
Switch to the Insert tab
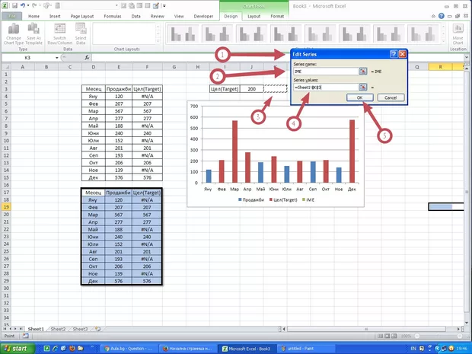55,16
